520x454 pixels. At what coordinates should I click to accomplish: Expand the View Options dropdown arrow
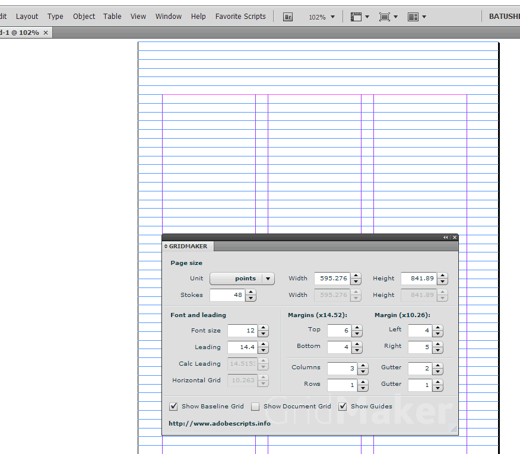[x=367, y=17]
